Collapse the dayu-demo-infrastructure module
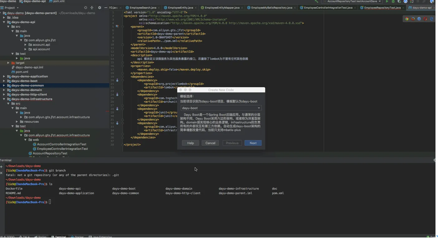Image resolution: width=438 pixels, height=240 pixels. [x=4, y=100]
